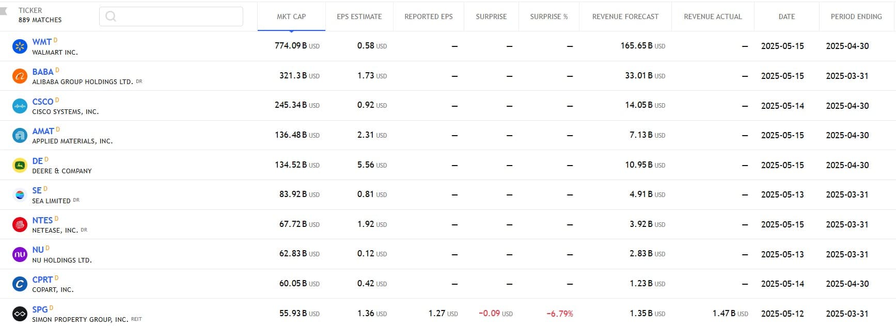The image size is (896, 327).
Task: Open the AMAT ticker link
Action: click(x=43, y=131)
